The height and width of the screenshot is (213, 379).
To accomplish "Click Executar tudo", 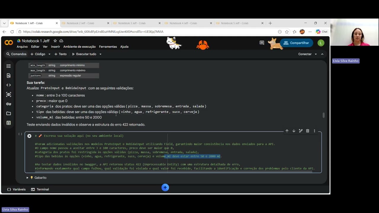I will 84,54.
